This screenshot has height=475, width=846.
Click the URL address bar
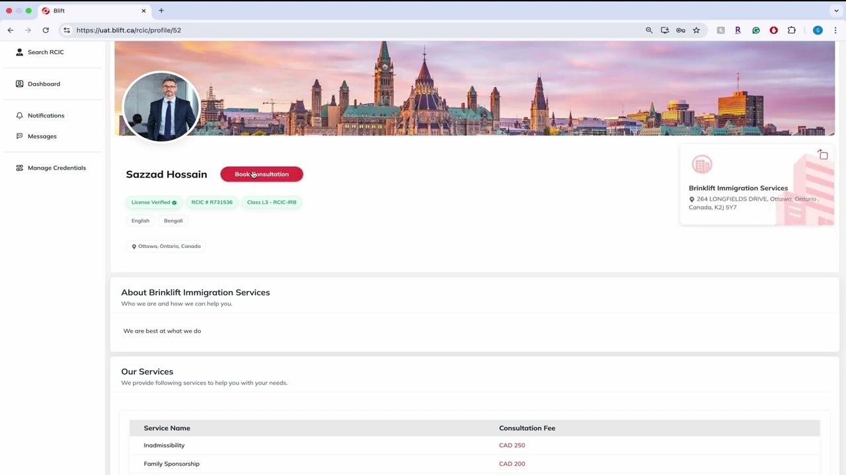tap(357, 30)
